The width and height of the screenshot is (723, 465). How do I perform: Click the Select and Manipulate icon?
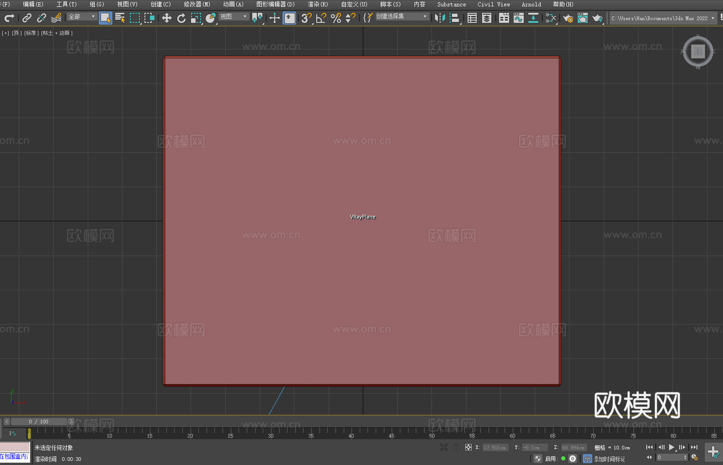click(275, 18)
